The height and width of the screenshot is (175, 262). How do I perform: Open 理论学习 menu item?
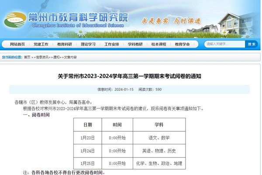[x=88, y=44]
